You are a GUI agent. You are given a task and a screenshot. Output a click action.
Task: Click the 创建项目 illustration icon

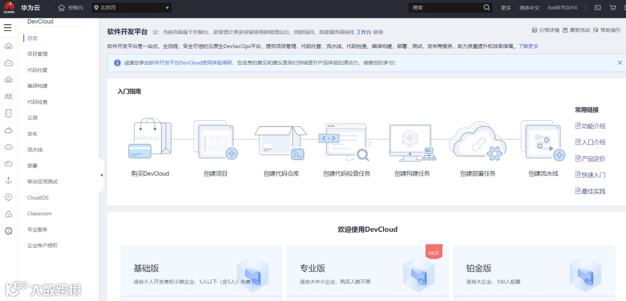[216, 140]
